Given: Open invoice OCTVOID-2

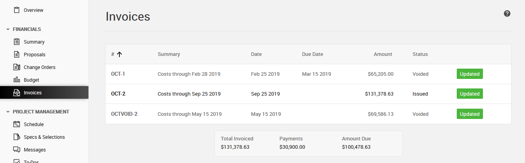Looking at the screenshot, I should (x=124, y=114).
